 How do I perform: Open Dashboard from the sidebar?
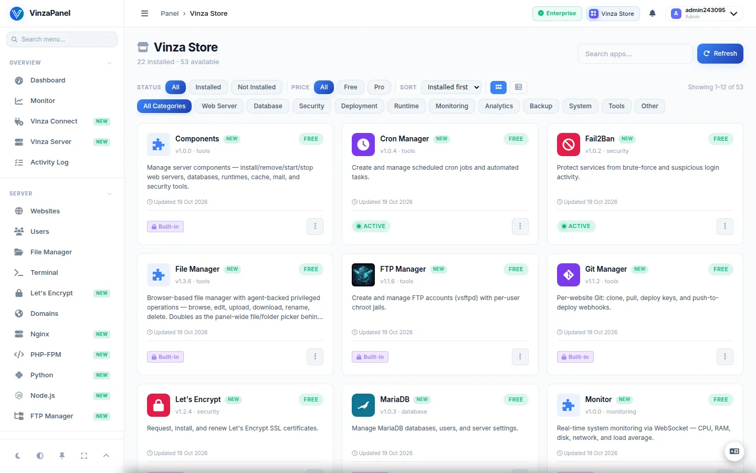[x=62, y=80]
